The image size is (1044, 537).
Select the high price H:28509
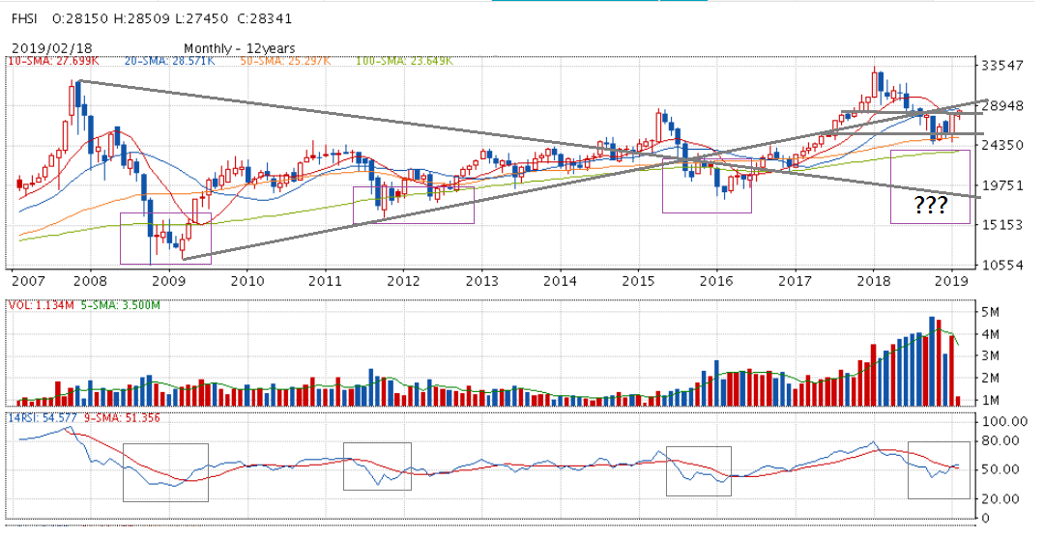click(142, 19)
